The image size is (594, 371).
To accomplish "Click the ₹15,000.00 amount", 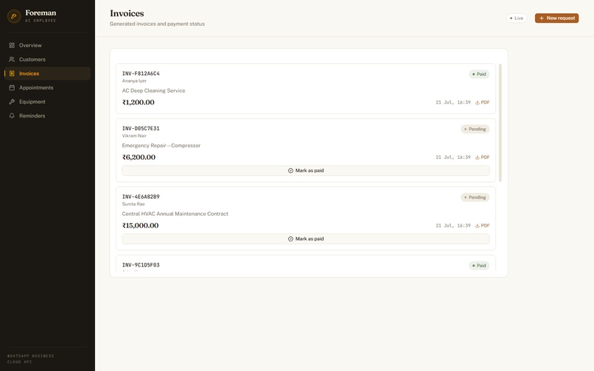I will [140, 225].
